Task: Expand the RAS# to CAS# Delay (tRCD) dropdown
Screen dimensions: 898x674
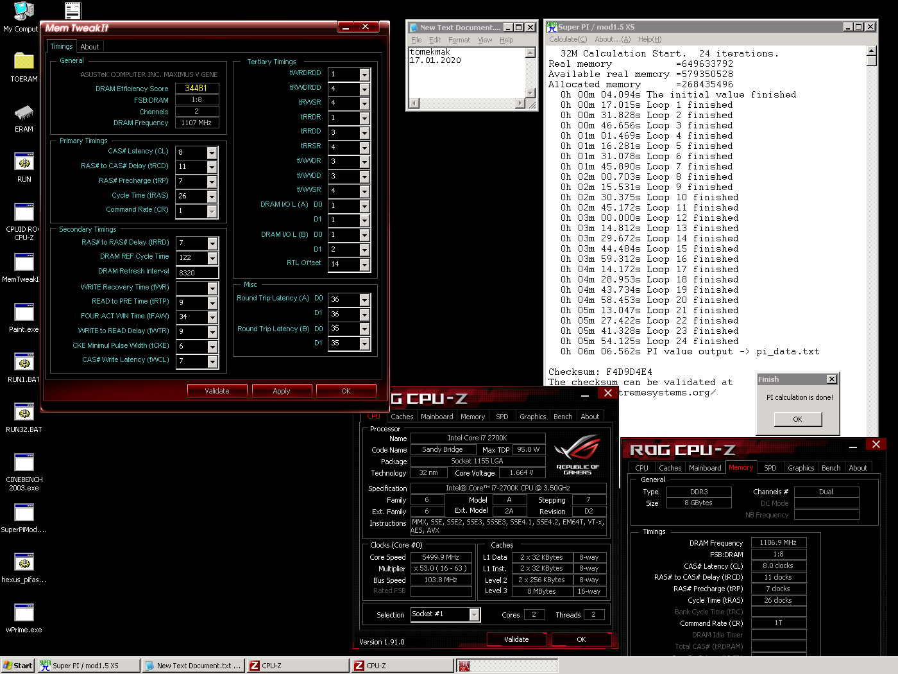Action: pyautogui.click(x=212, y=167)
